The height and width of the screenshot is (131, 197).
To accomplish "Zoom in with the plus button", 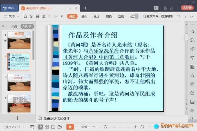I will (x=136, y=127).
